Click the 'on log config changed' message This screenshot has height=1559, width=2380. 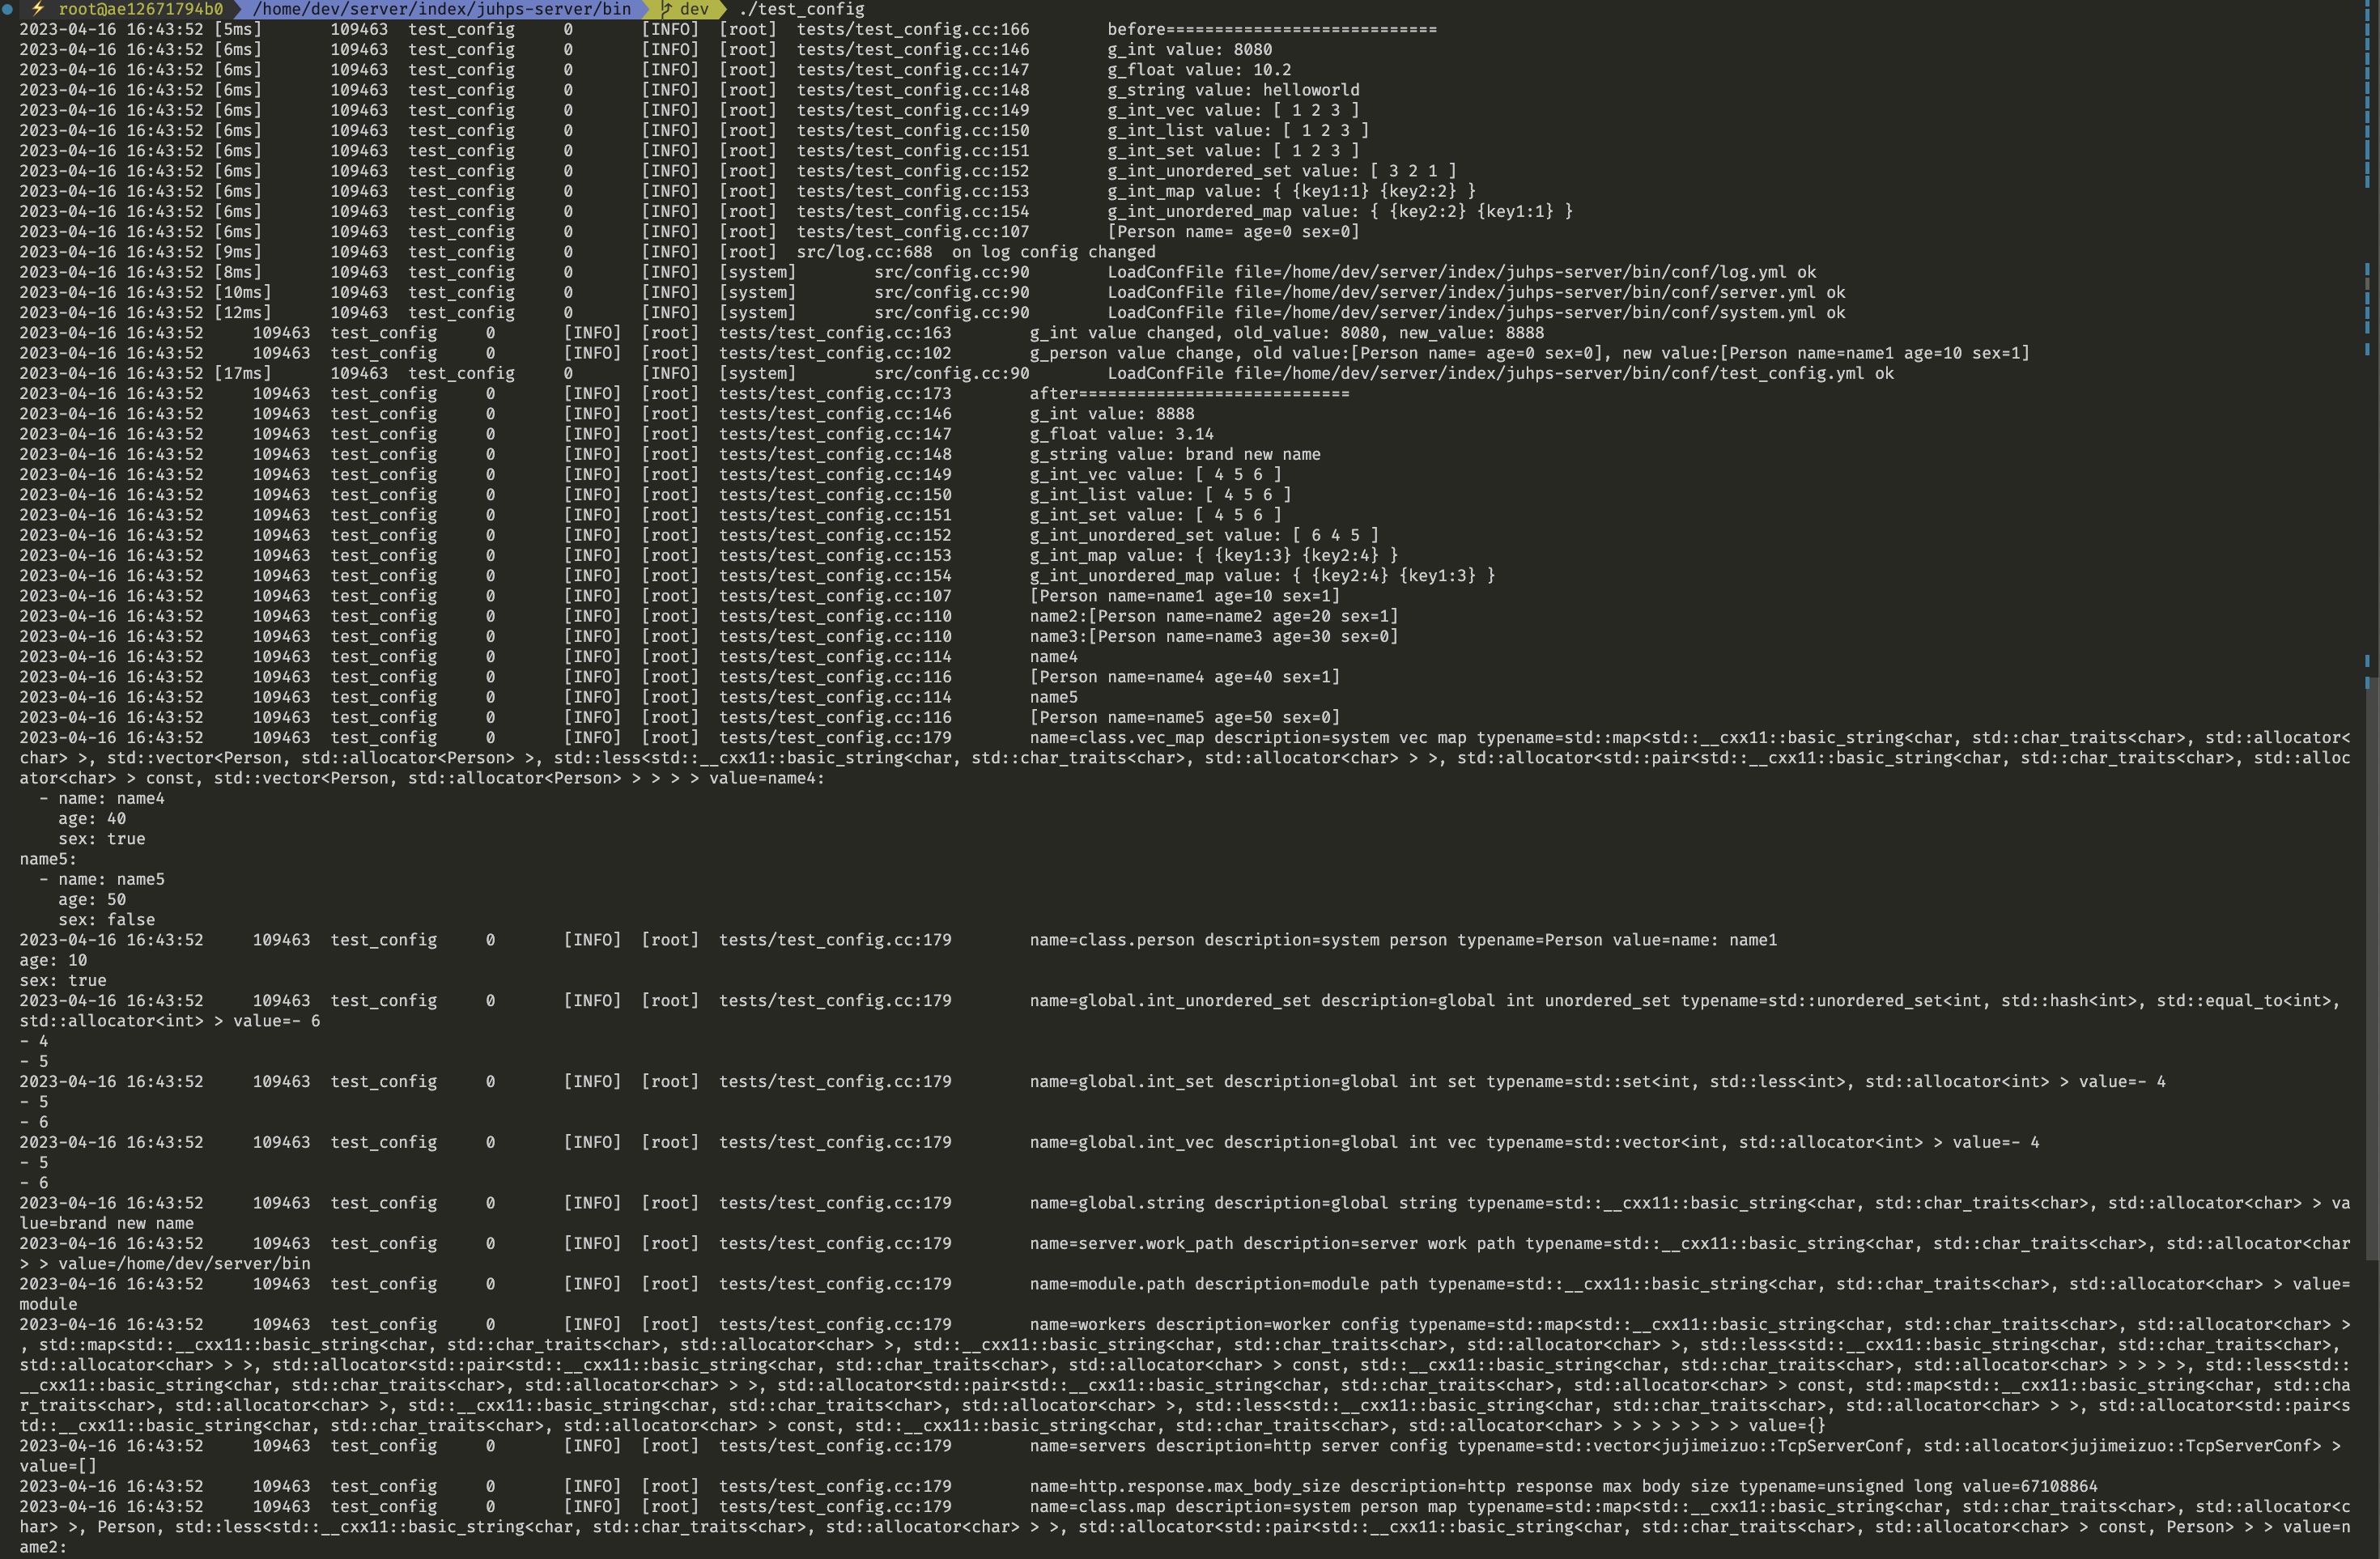tap(1054, 252)
